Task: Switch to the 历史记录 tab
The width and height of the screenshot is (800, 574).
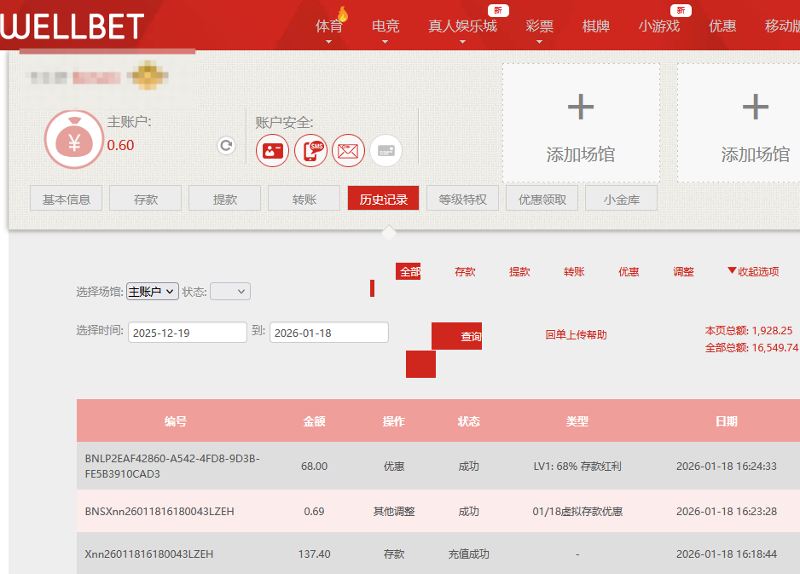Action: click(383, 200)
